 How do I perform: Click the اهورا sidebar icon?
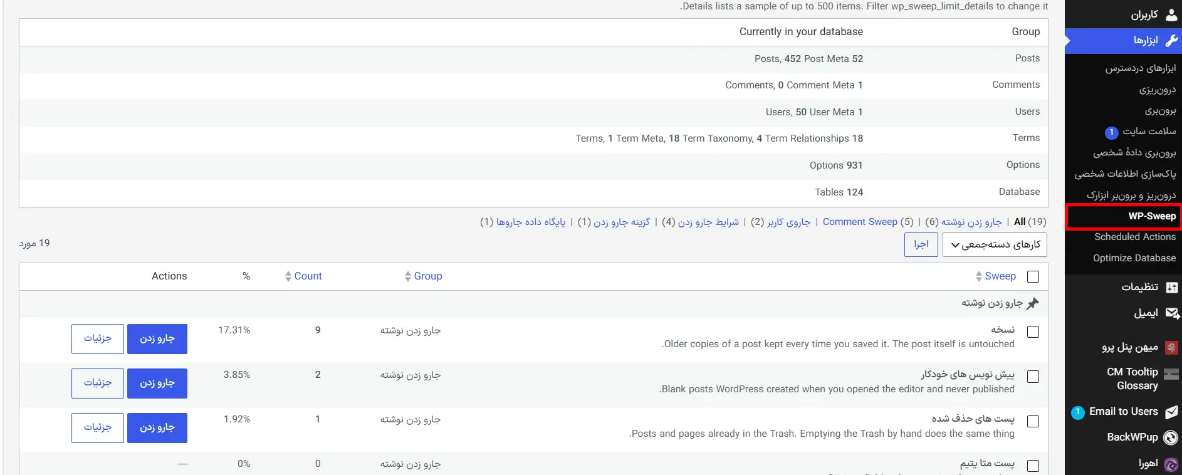tap(1171, 464)
